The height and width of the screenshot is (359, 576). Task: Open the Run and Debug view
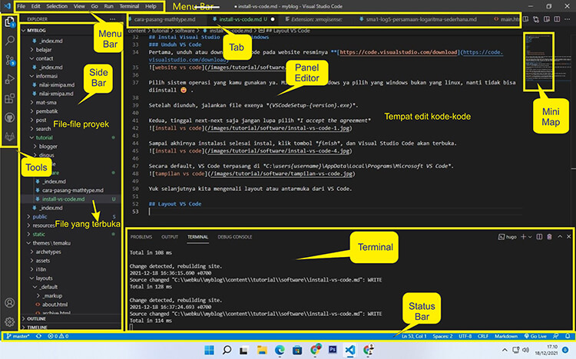(9, 79)
